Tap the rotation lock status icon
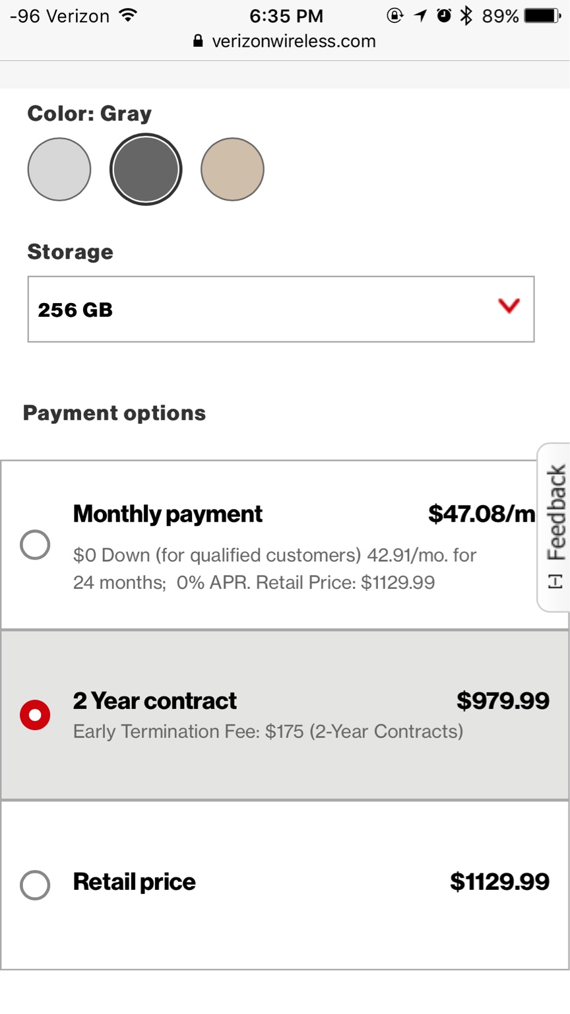The image size is (570, 1014). [x=395, y=15]
